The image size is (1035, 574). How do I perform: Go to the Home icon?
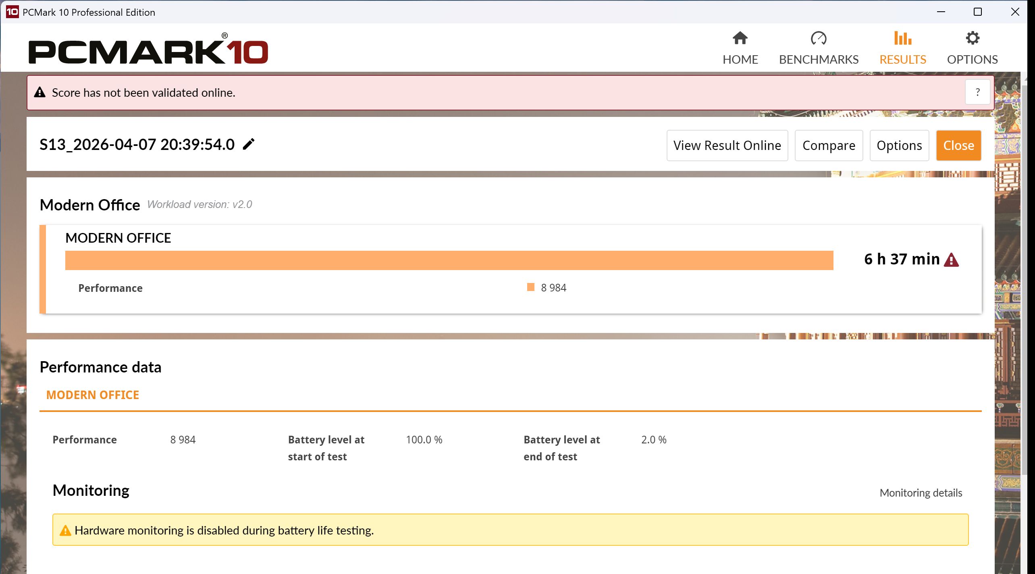(740, 38)
